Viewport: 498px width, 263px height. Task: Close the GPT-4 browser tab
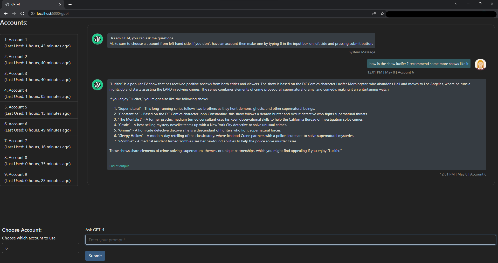click(x=60, y=4)
